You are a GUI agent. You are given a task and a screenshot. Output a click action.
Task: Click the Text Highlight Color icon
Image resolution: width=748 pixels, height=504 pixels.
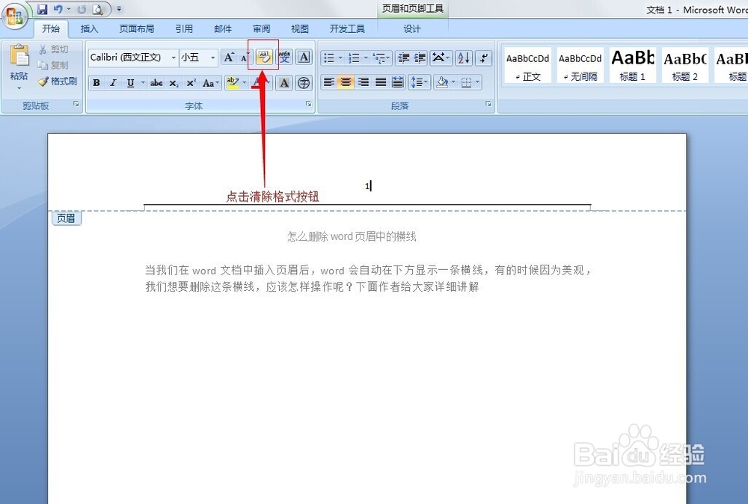(233, 82)
